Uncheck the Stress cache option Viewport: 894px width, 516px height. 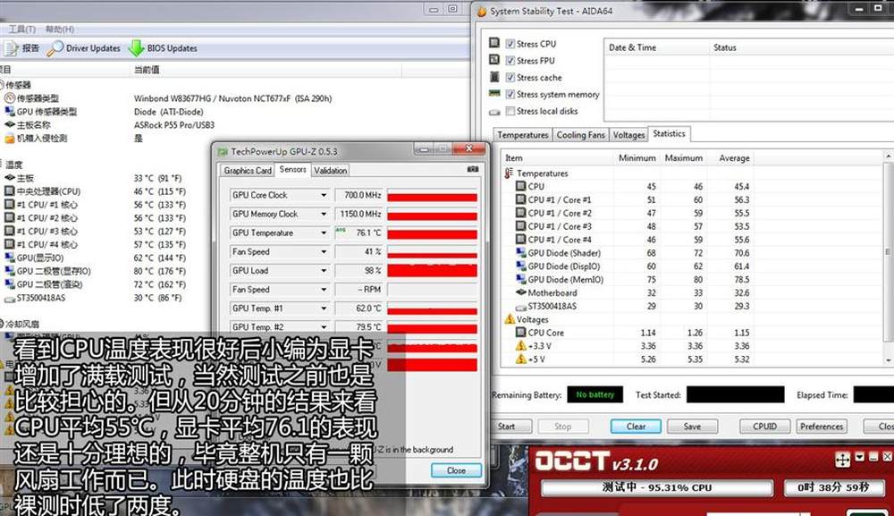[x=510, y=78]
